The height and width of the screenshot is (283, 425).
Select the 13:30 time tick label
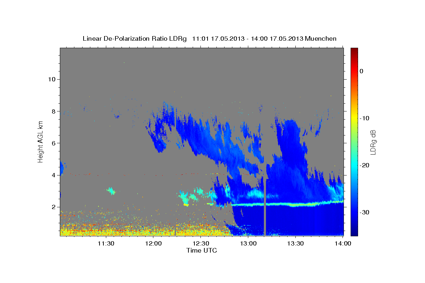pyautogui.click(x=295, y=243)
